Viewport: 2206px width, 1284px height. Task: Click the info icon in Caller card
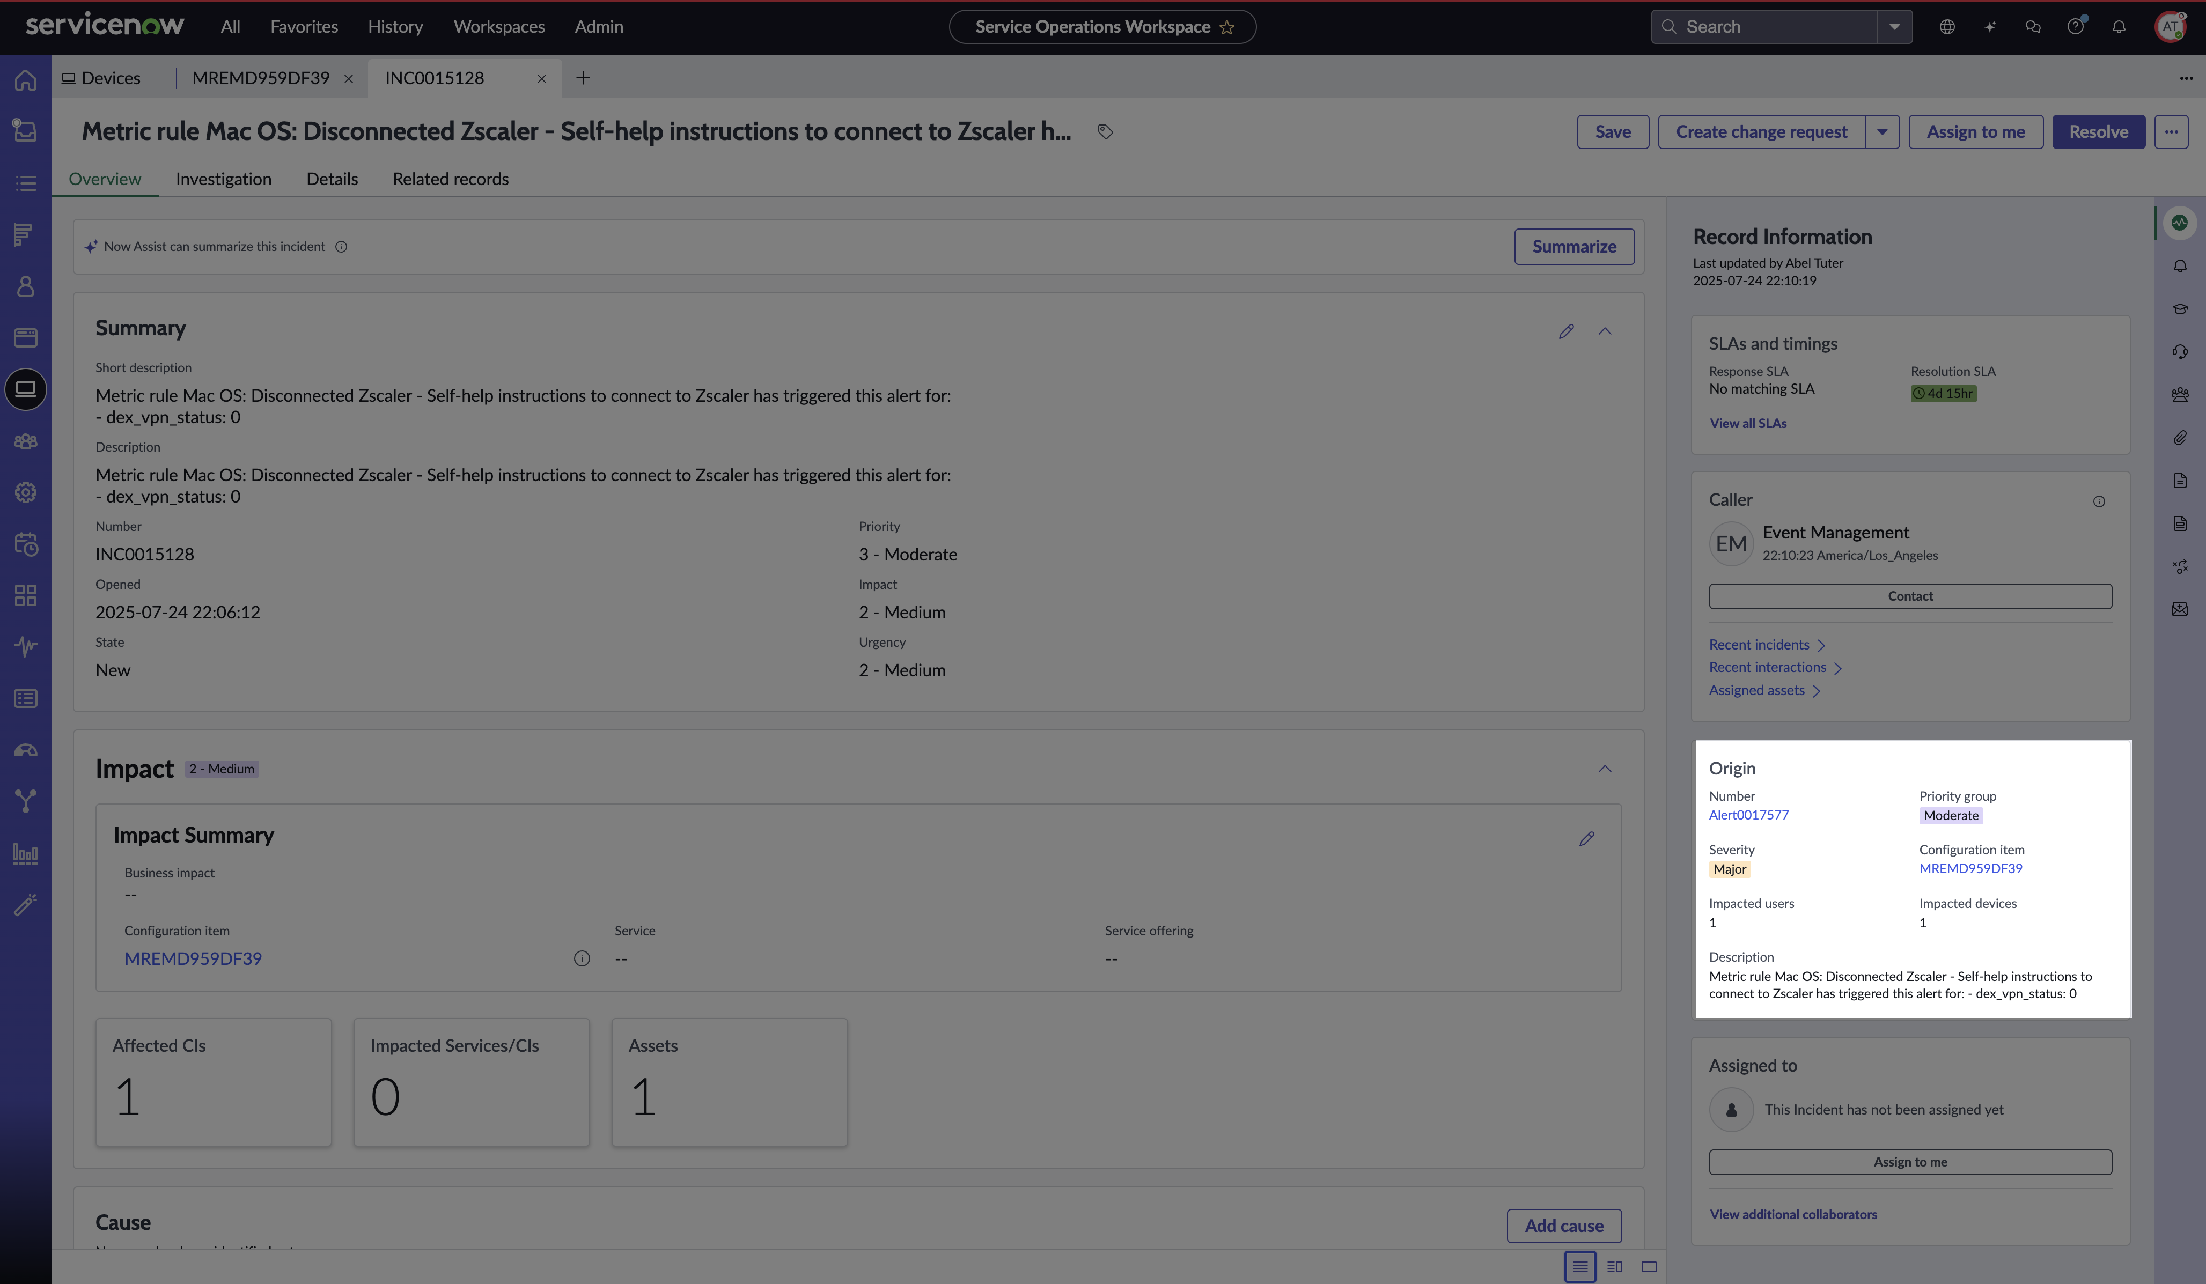[x=2098, y=501]
